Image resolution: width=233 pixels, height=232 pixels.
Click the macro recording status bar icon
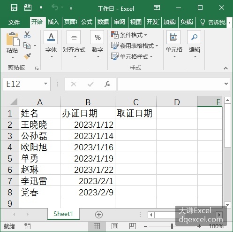pos(28,226)
